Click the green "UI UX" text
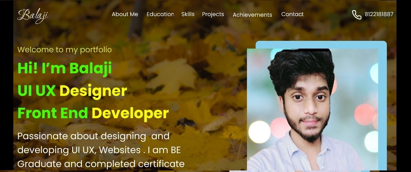Image resolution: width=411 pixels, height=172 pixels. 37,91
